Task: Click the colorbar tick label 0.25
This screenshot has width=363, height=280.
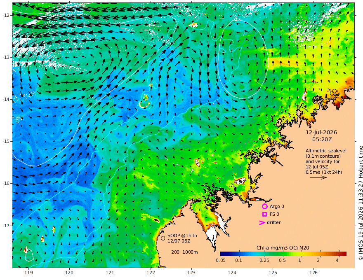Action: 264,260
